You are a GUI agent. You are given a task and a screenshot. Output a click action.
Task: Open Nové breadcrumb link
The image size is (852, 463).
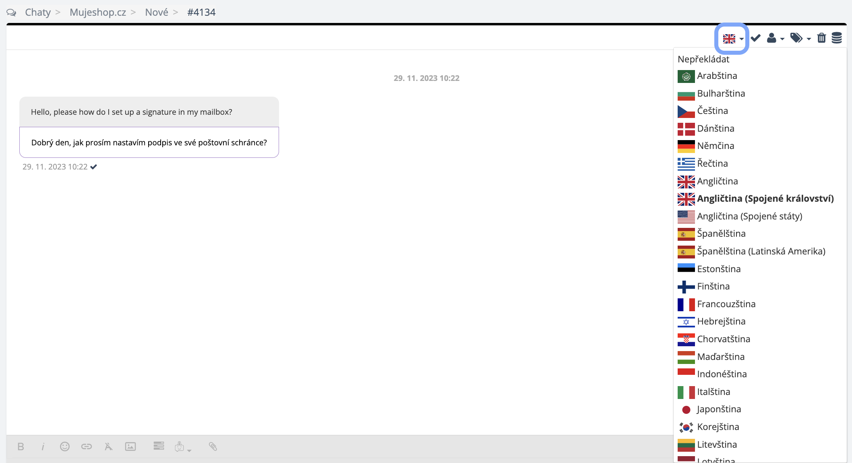point(157,12)
